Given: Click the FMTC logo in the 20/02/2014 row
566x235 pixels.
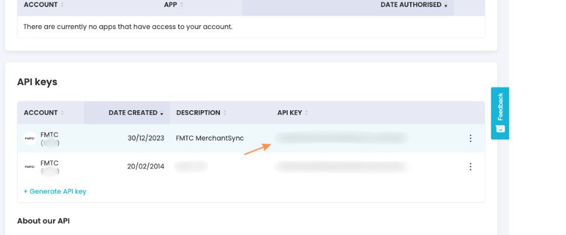Looking at the screenshot, I should point(30,167).
